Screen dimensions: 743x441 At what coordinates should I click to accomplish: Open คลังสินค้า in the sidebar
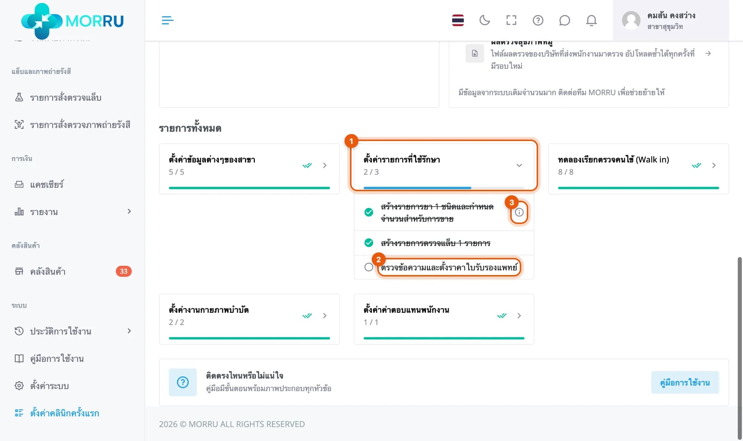tap(72, 271)
